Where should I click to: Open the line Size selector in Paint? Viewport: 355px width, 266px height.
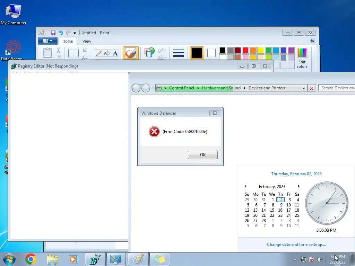point(179,53)
